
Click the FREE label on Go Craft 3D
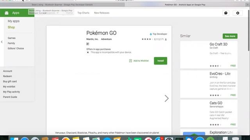click(233, 66)
